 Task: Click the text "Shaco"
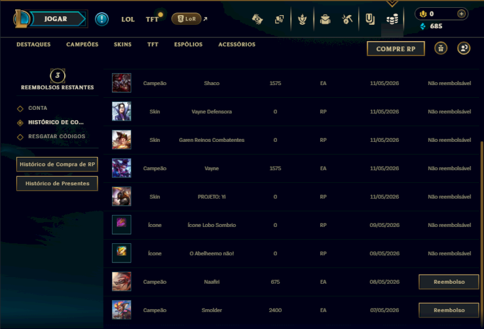pyautogui.click(x=212, y=83)
